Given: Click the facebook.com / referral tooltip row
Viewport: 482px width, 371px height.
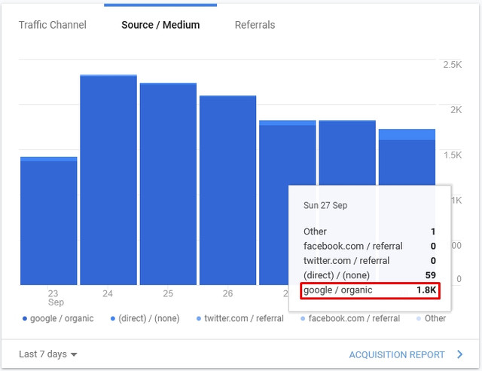Looking at the screenshot, I should pos(370,247).
